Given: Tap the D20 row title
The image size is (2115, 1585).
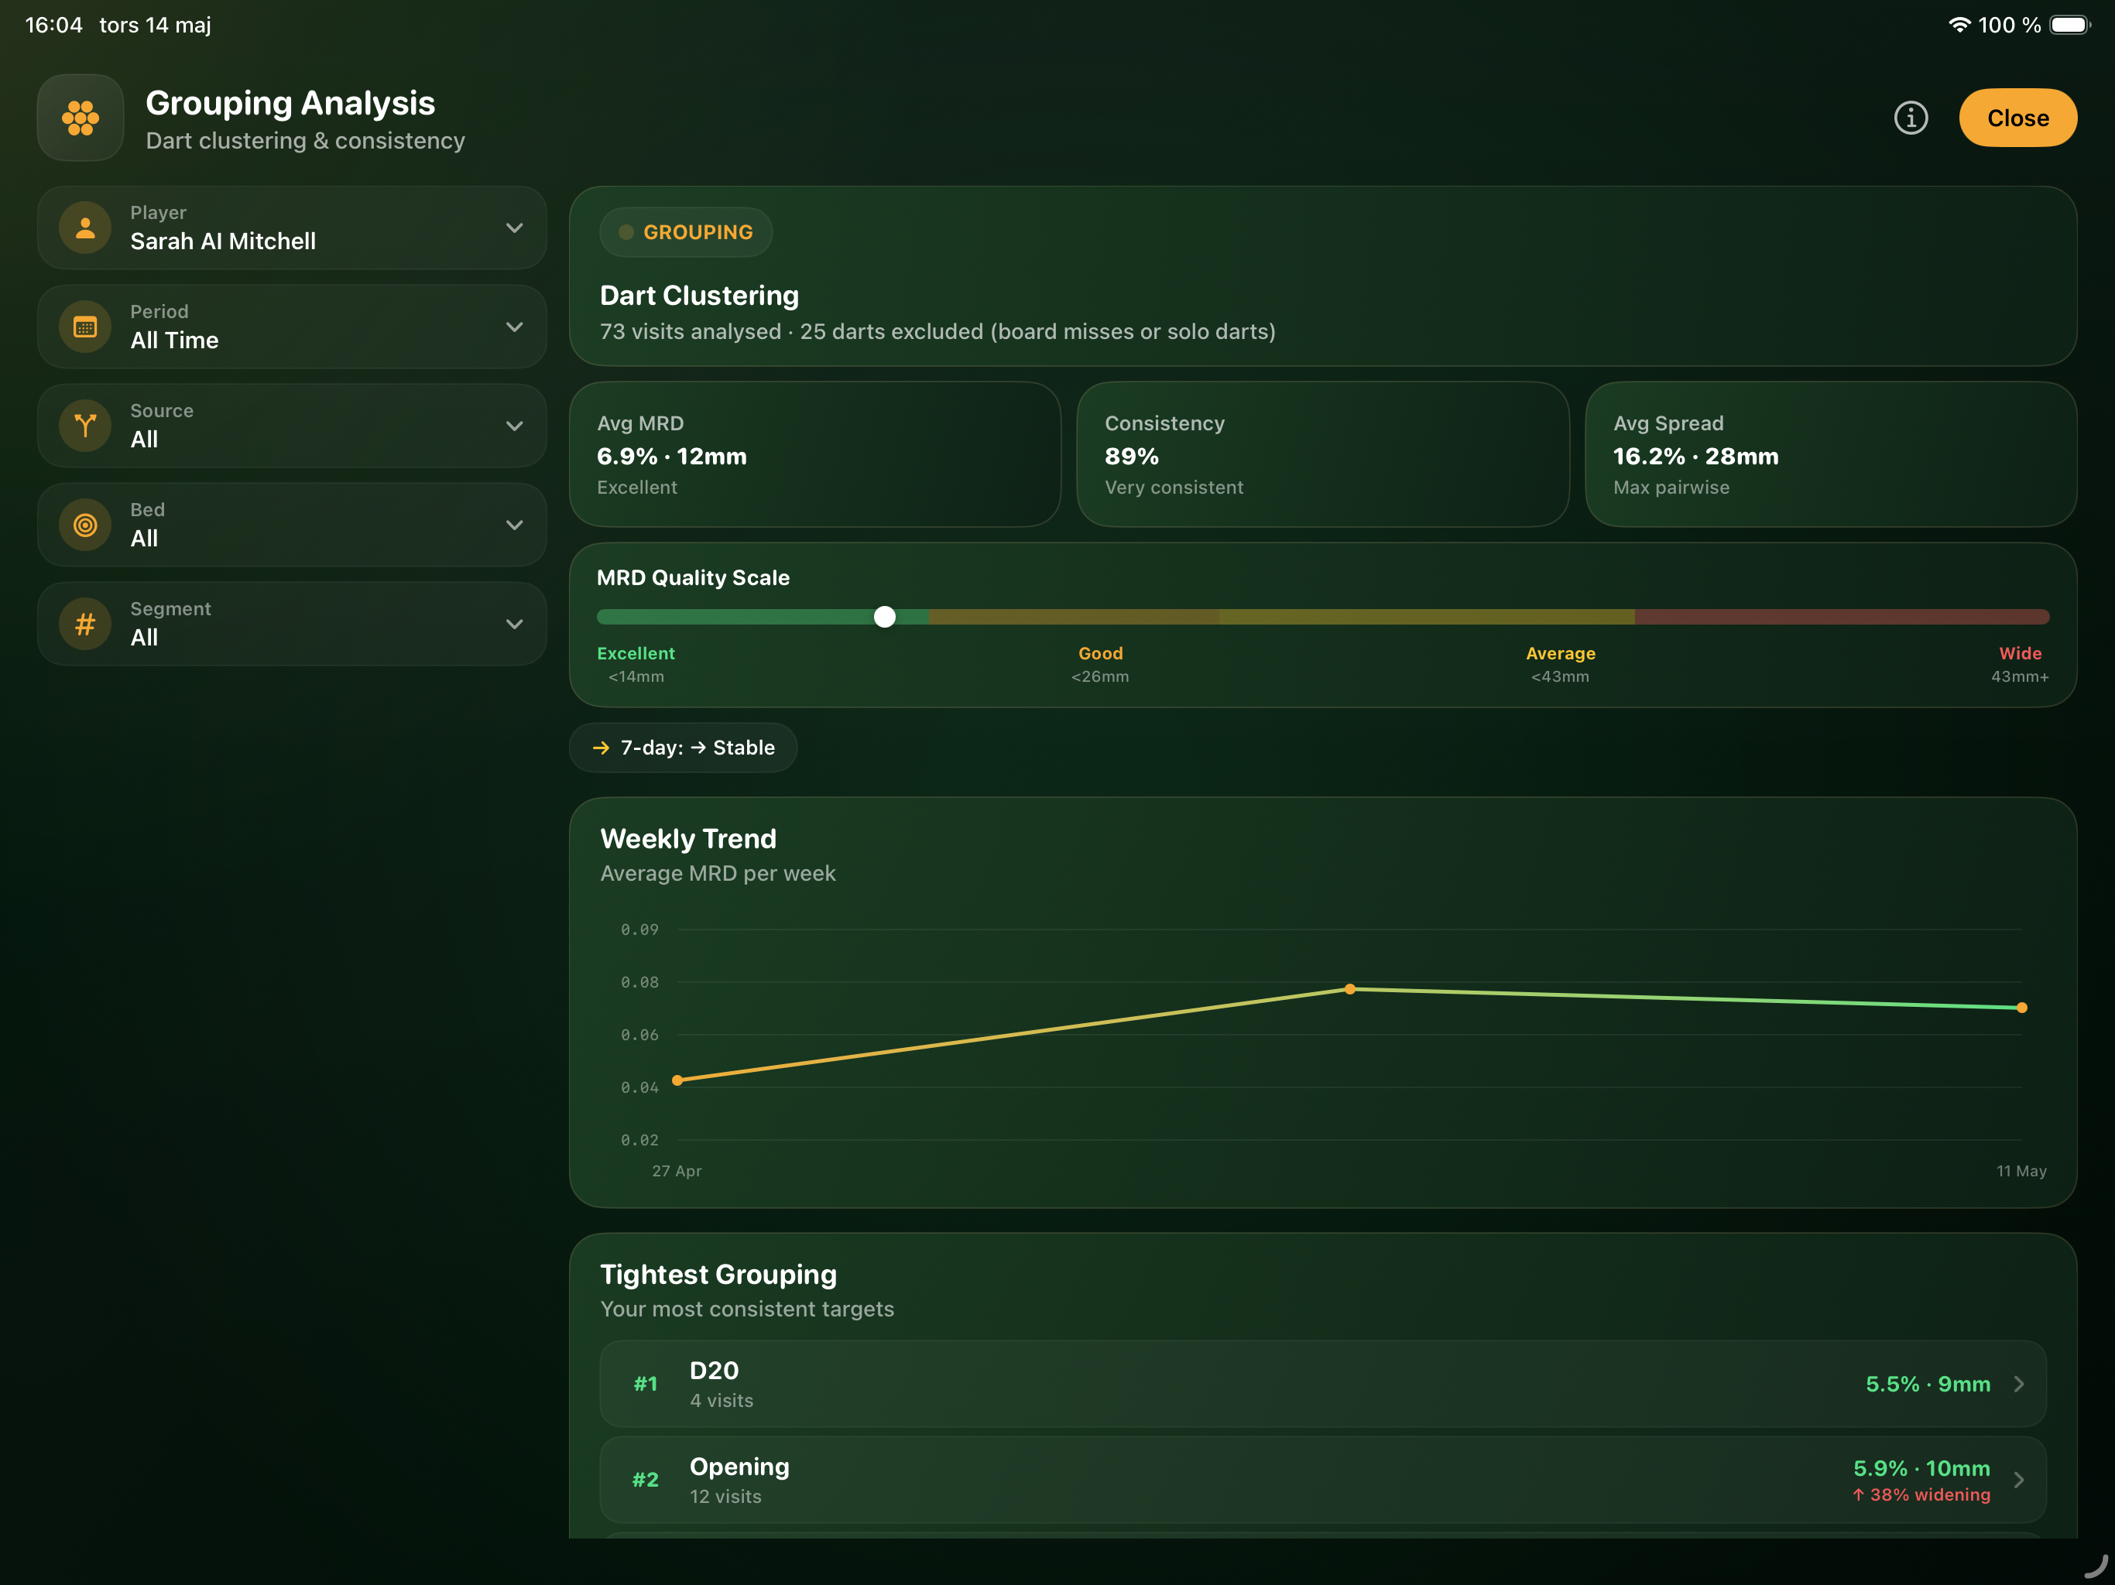Looking at the screenshot, I should [x=715, y=1370].
